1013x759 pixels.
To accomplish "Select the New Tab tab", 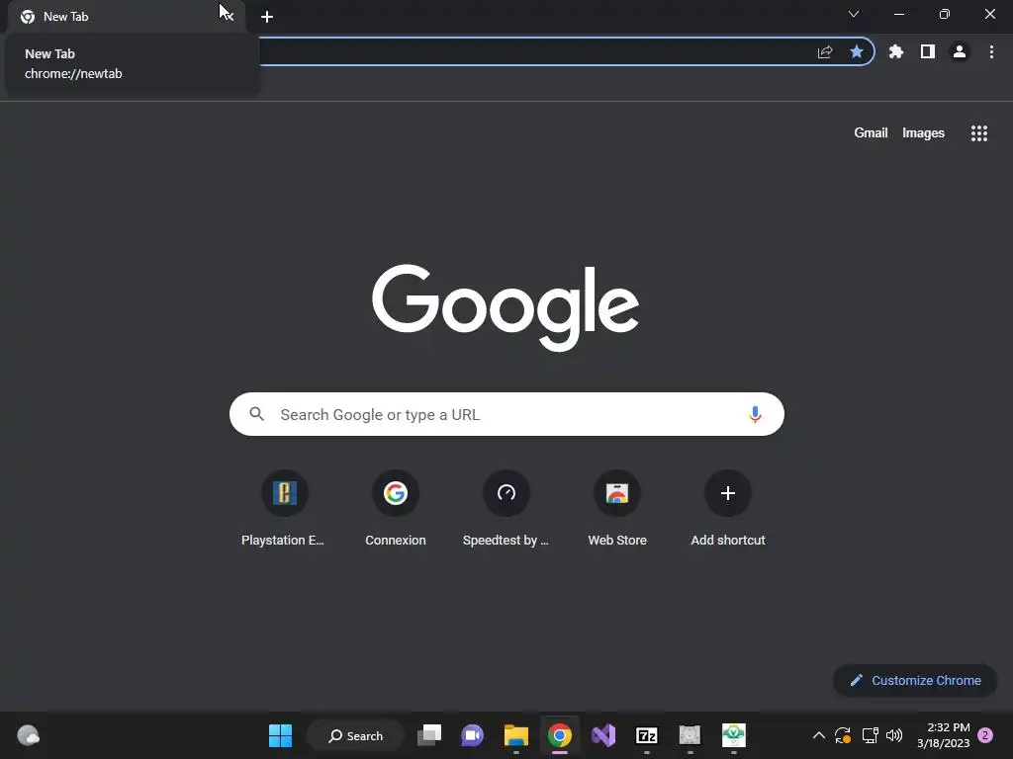I will (x=126, y=17).
